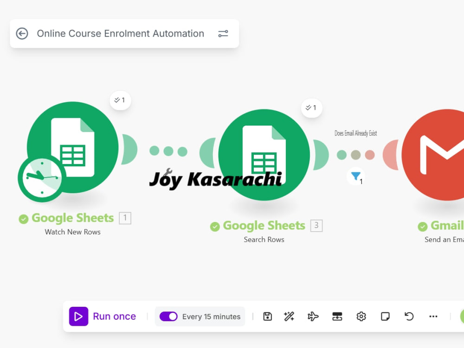The width and height of the screenshot is (464, 348).
Task: Click the magic wand auto-align icon
Action: (x=289, y=316)
